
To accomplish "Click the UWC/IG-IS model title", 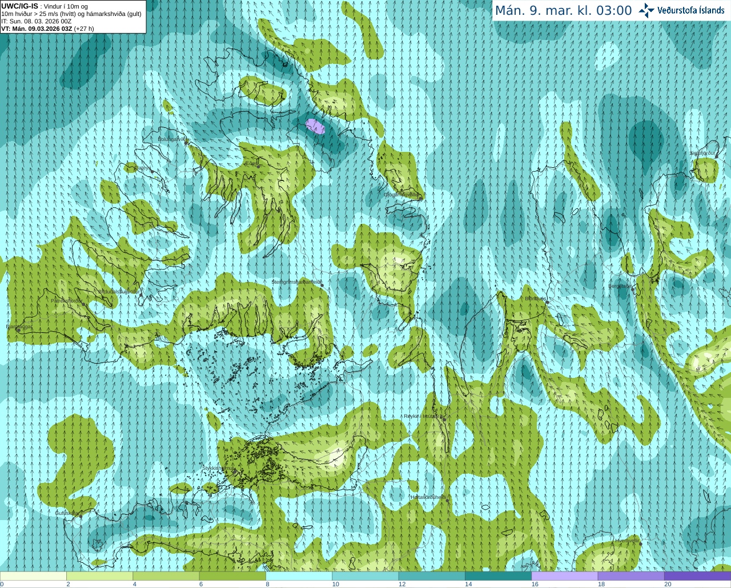I will [20, 6].
